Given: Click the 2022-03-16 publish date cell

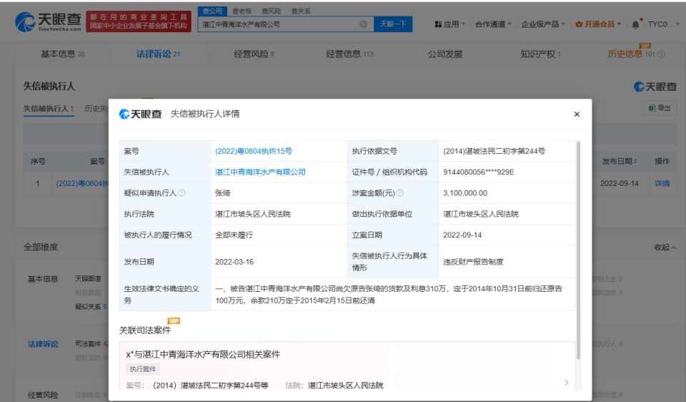Looking at the screenshot, I should [234, 262].
